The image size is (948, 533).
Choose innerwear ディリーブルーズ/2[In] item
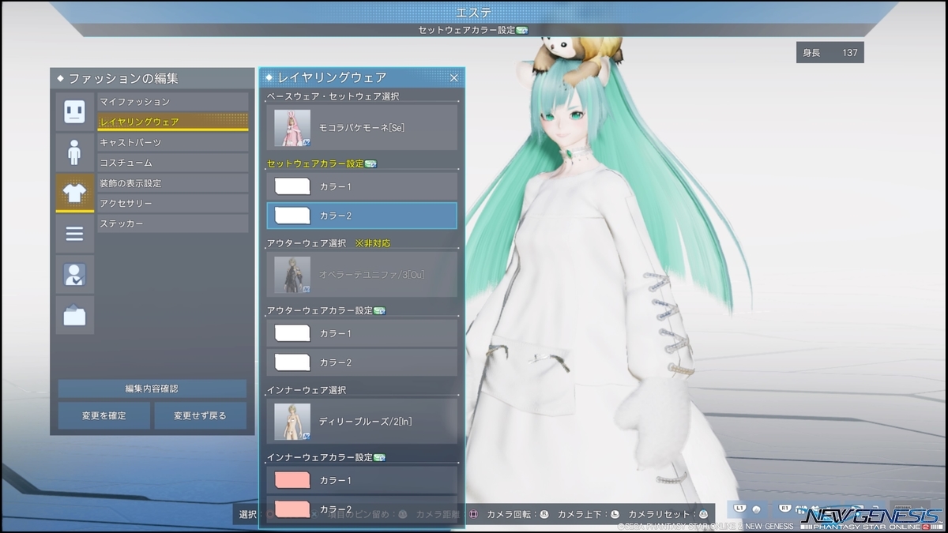pyautogui.click(x=362, y=422)
